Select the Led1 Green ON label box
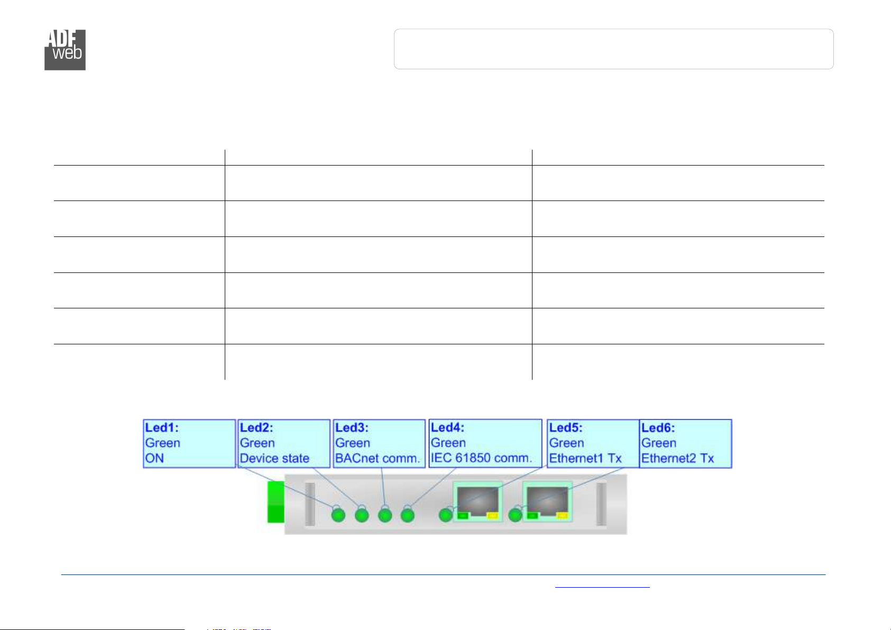The height and width of the screenshot is (630, 891). 189,444
